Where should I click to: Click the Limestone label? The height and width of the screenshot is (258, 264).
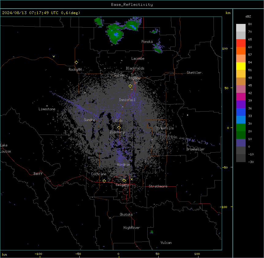tap(47, 109)
